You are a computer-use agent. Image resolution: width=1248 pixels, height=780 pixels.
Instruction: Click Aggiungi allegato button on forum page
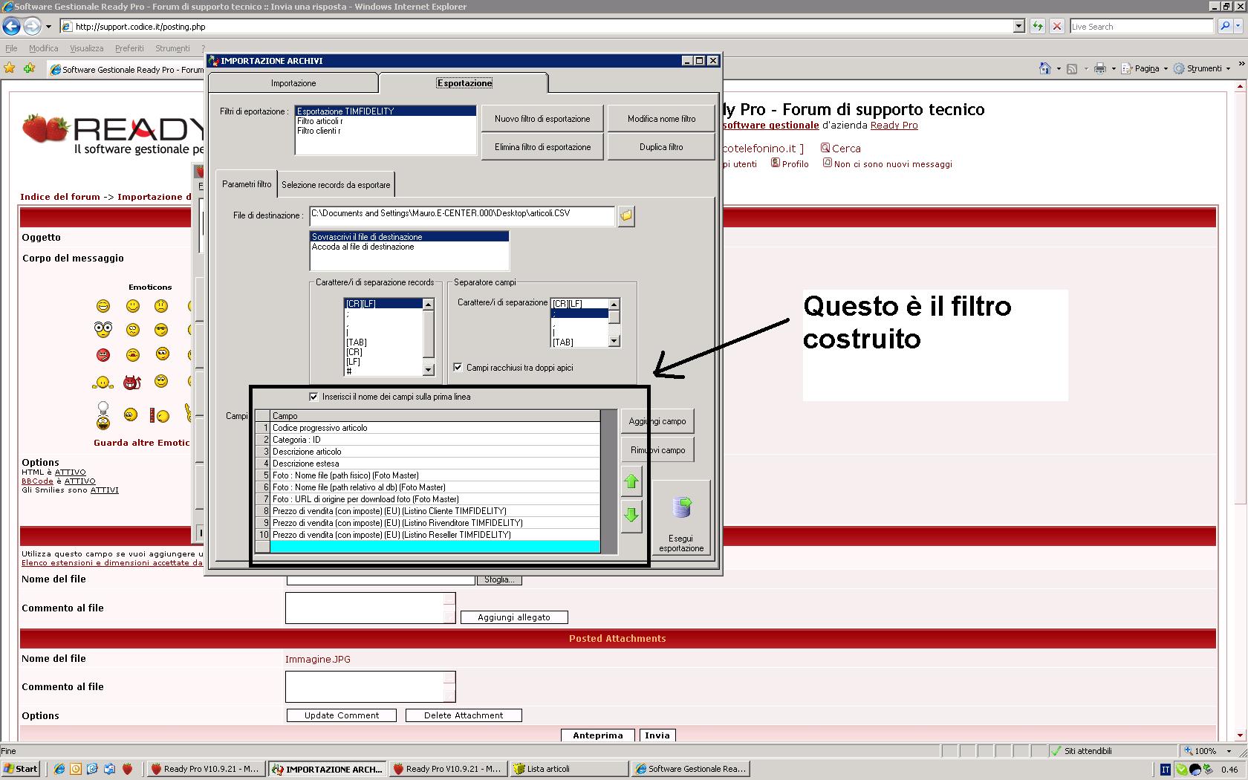[514, 617]
